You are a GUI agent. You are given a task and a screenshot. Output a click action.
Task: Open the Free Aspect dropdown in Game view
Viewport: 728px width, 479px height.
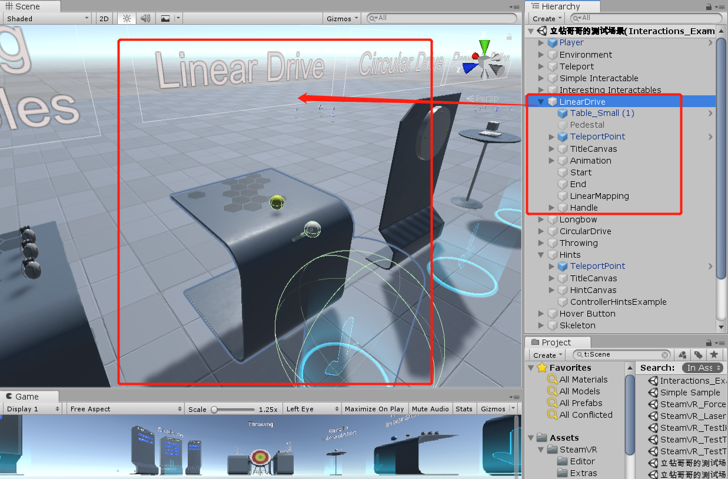pos(125,408)
